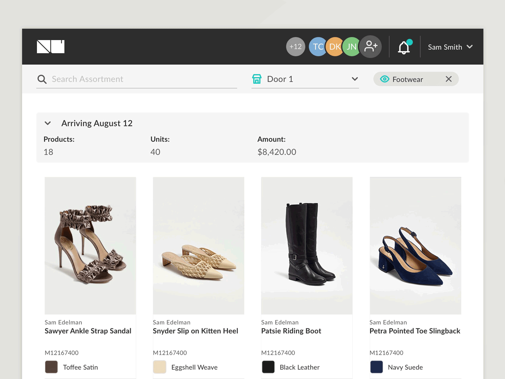Click the Products value 18

[48, 152]
